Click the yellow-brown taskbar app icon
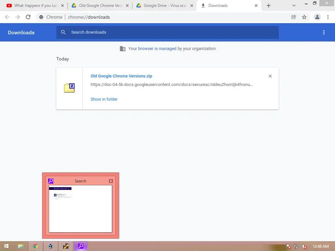This screenshot has height=251, width=335. coord(65,246)
